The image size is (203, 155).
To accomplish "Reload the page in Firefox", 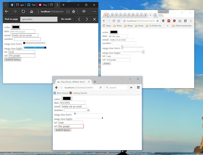I will pyautogui.click(x=101, y=88).
